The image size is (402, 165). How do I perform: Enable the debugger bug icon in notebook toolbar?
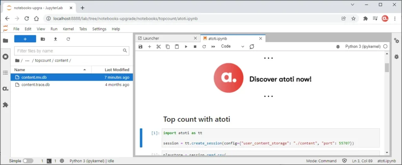[x=338, y=47]
